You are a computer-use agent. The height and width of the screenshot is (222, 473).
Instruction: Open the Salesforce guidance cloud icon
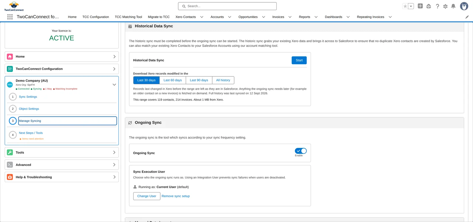click(x=429, y=6)
